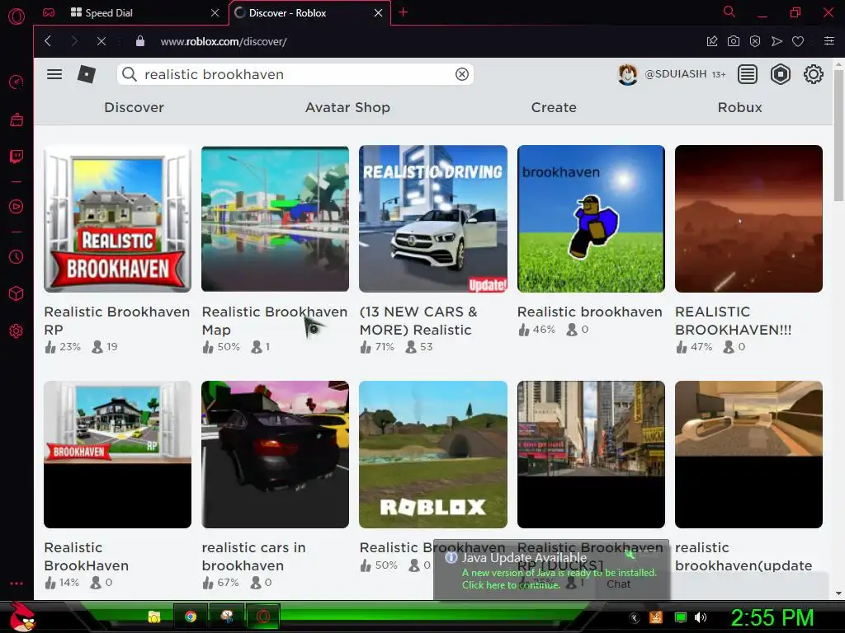This screenshot has height=633, width=845.
Task: Open Twitch panel in sidebar
Action: pyautogui.click(x=17, y=157)
